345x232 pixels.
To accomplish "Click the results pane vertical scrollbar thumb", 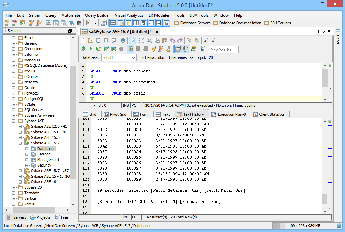I will 325,199.
